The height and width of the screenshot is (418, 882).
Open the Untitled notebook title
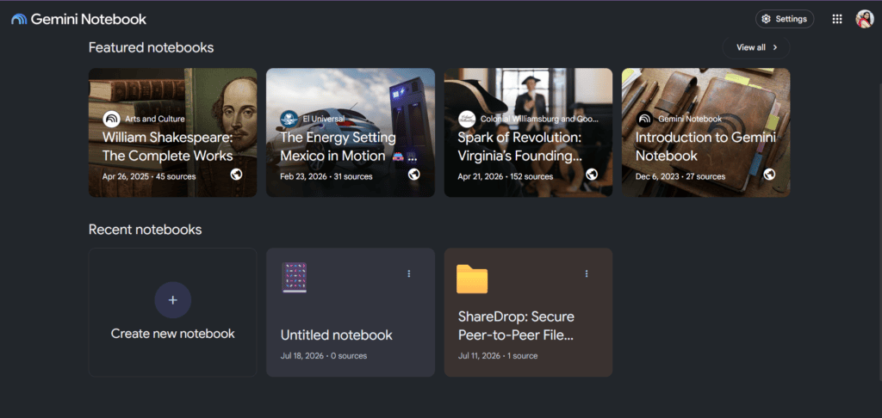click(x=337, y=335)
